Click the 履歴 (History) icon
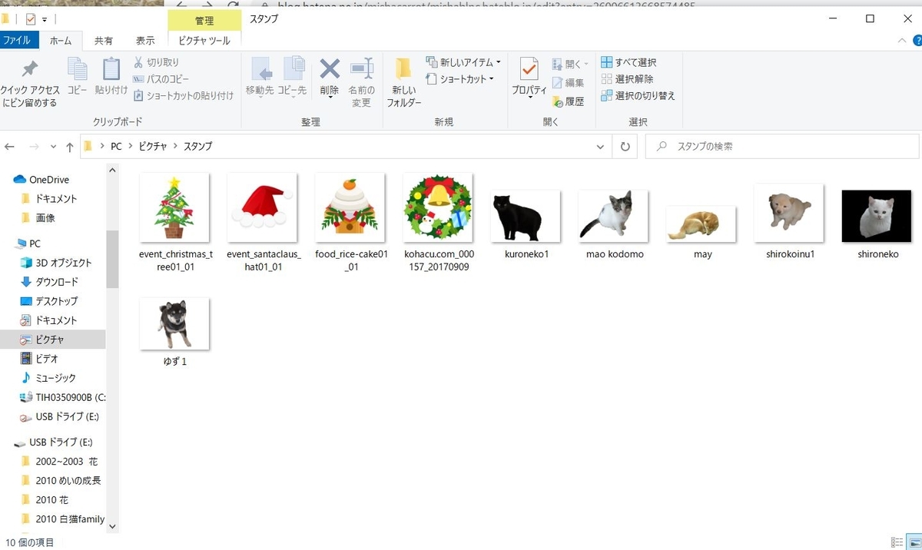This screenshot has width=922, height=550. coord(569,101)
